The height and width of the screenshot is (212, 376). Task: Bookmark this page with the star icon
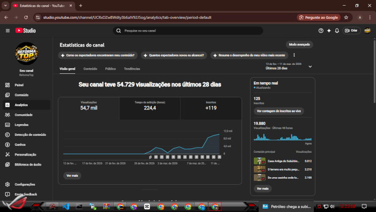click(x=346, y=17)
